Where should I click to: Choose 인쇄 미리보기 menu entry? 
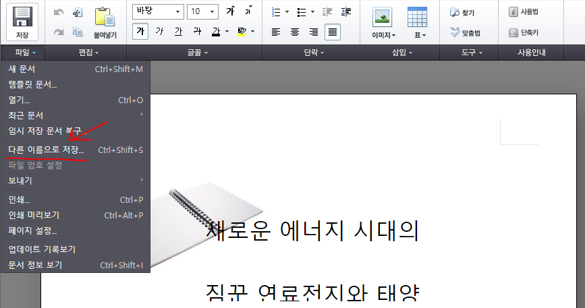[x=76, y=215]
